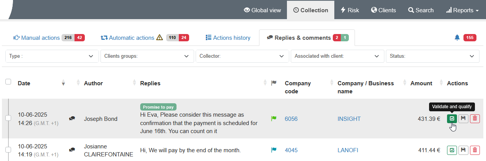486x161 pixels.
Task: Open the Actions history tab
Action: [228, 38]
